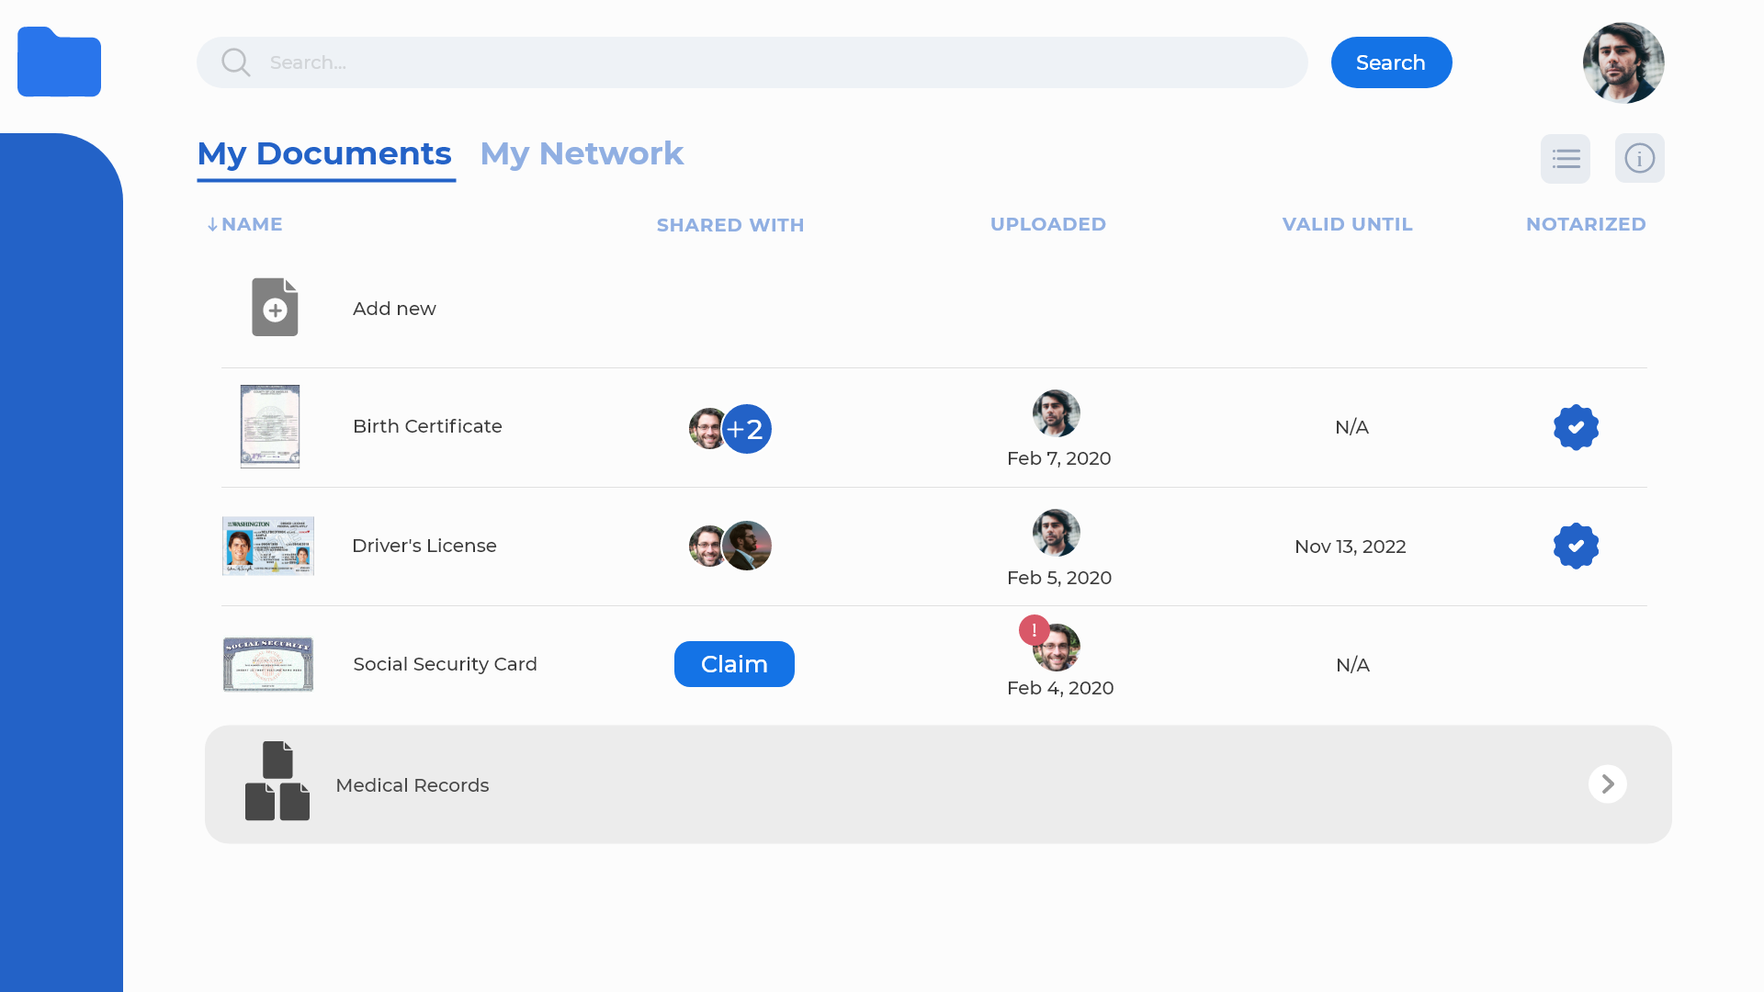
Task: Switch to My Network tab
Action: pyautogui.click(x=582, y=154)
